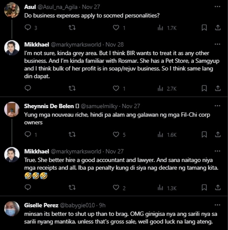Image resolution: width=228 pixels, height=230 pixels.
Task: Open the Nov 27 timestamp on Sheynnis's tweet
Action: (131, 106)
